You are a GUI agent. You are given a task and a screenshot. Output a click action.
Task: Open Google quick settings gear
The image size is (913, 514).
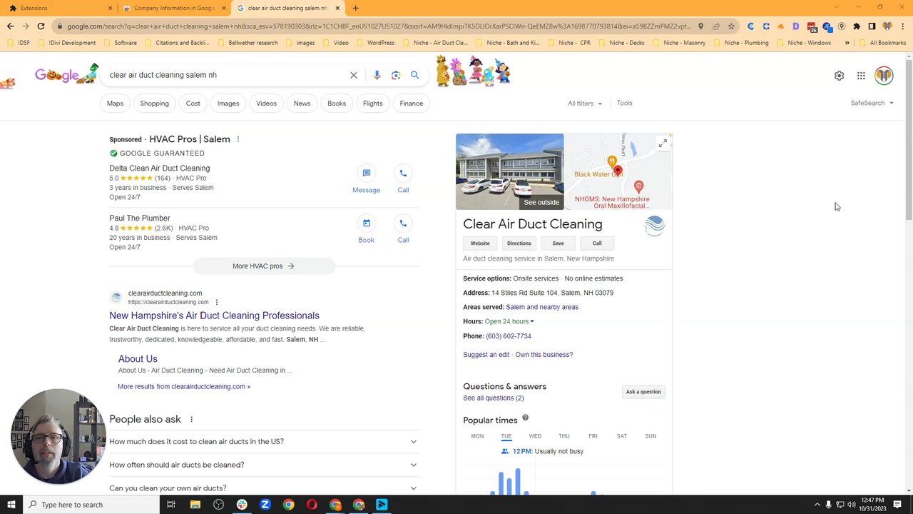pos(839,76)
